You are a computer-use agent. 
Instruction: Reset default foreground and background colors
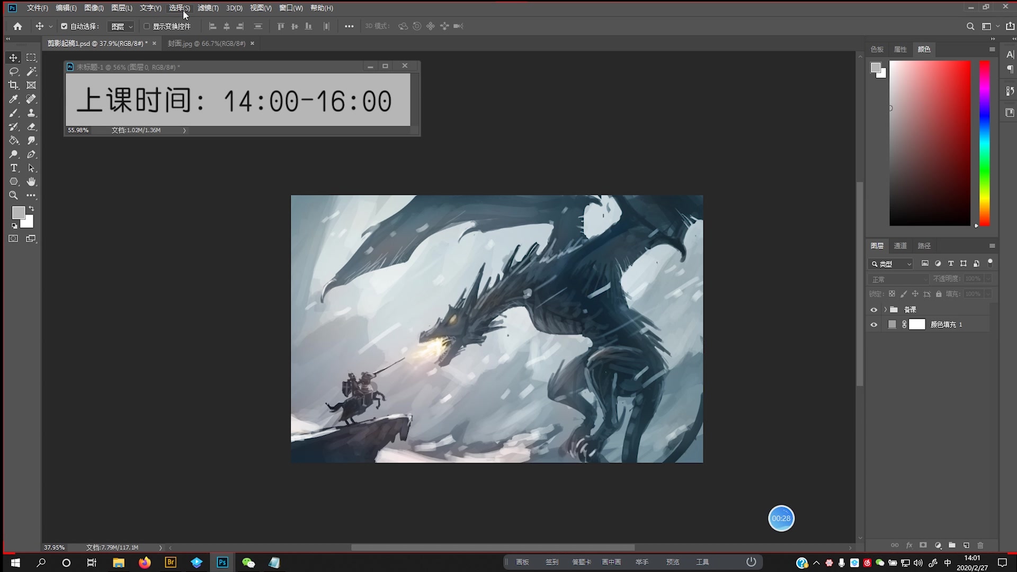coord(14,226)
